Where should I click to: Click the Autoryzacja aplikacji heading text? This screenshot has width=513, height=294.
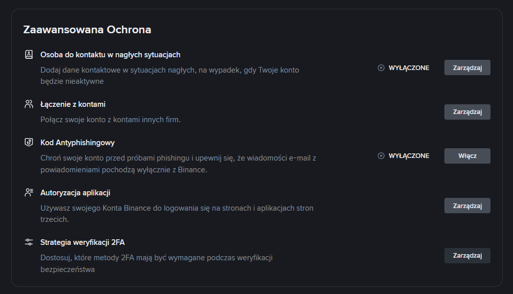point(75,193)
